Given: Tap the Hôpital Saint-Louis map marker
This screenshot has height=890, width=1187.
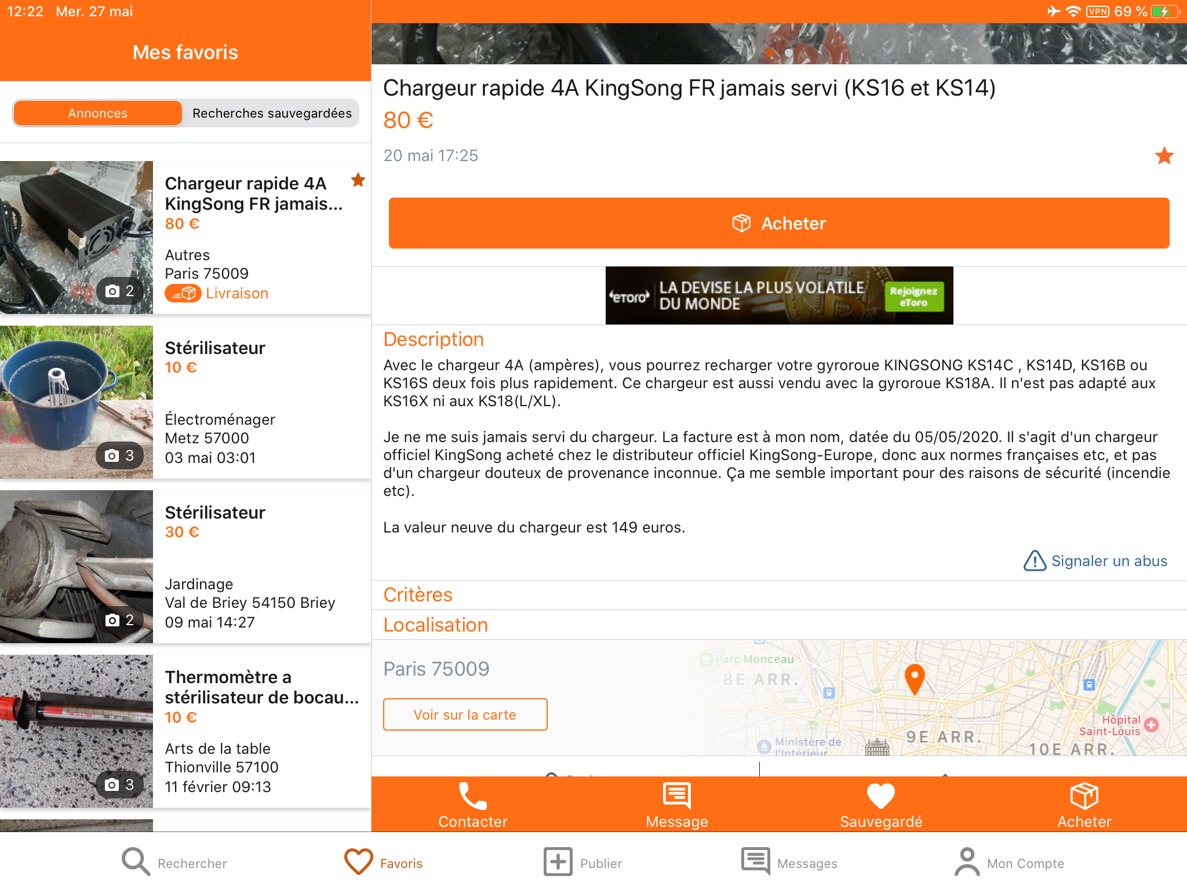Looking at the screenshot, I should (1151, 725).
